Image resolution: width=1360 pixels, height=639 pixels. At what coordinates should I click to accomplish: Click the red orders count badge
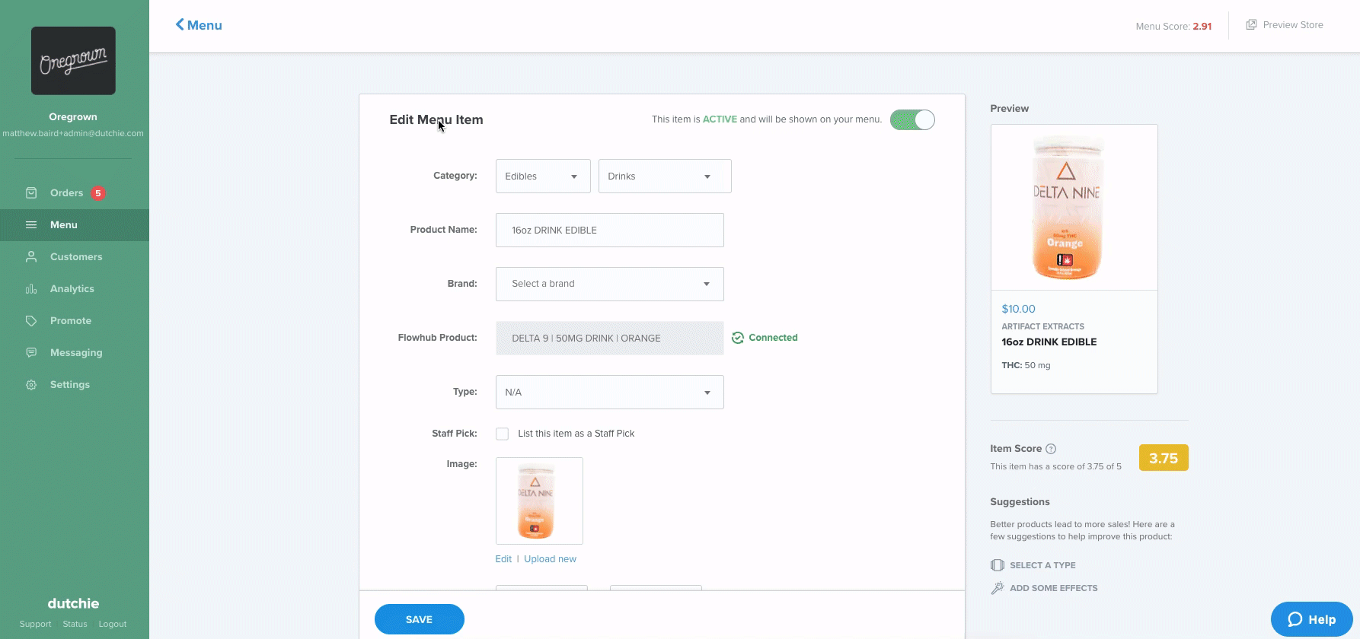[97, 193]
